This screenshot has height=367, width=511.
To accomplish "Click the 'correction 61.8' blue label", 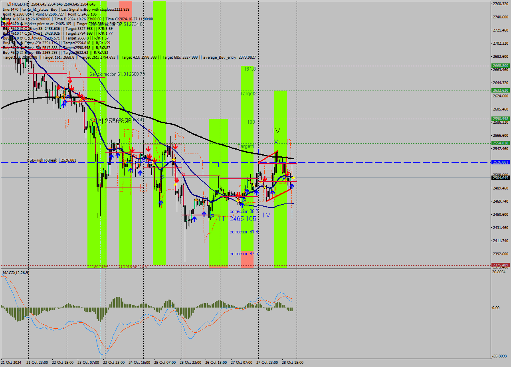I will [x=244, y=232].
